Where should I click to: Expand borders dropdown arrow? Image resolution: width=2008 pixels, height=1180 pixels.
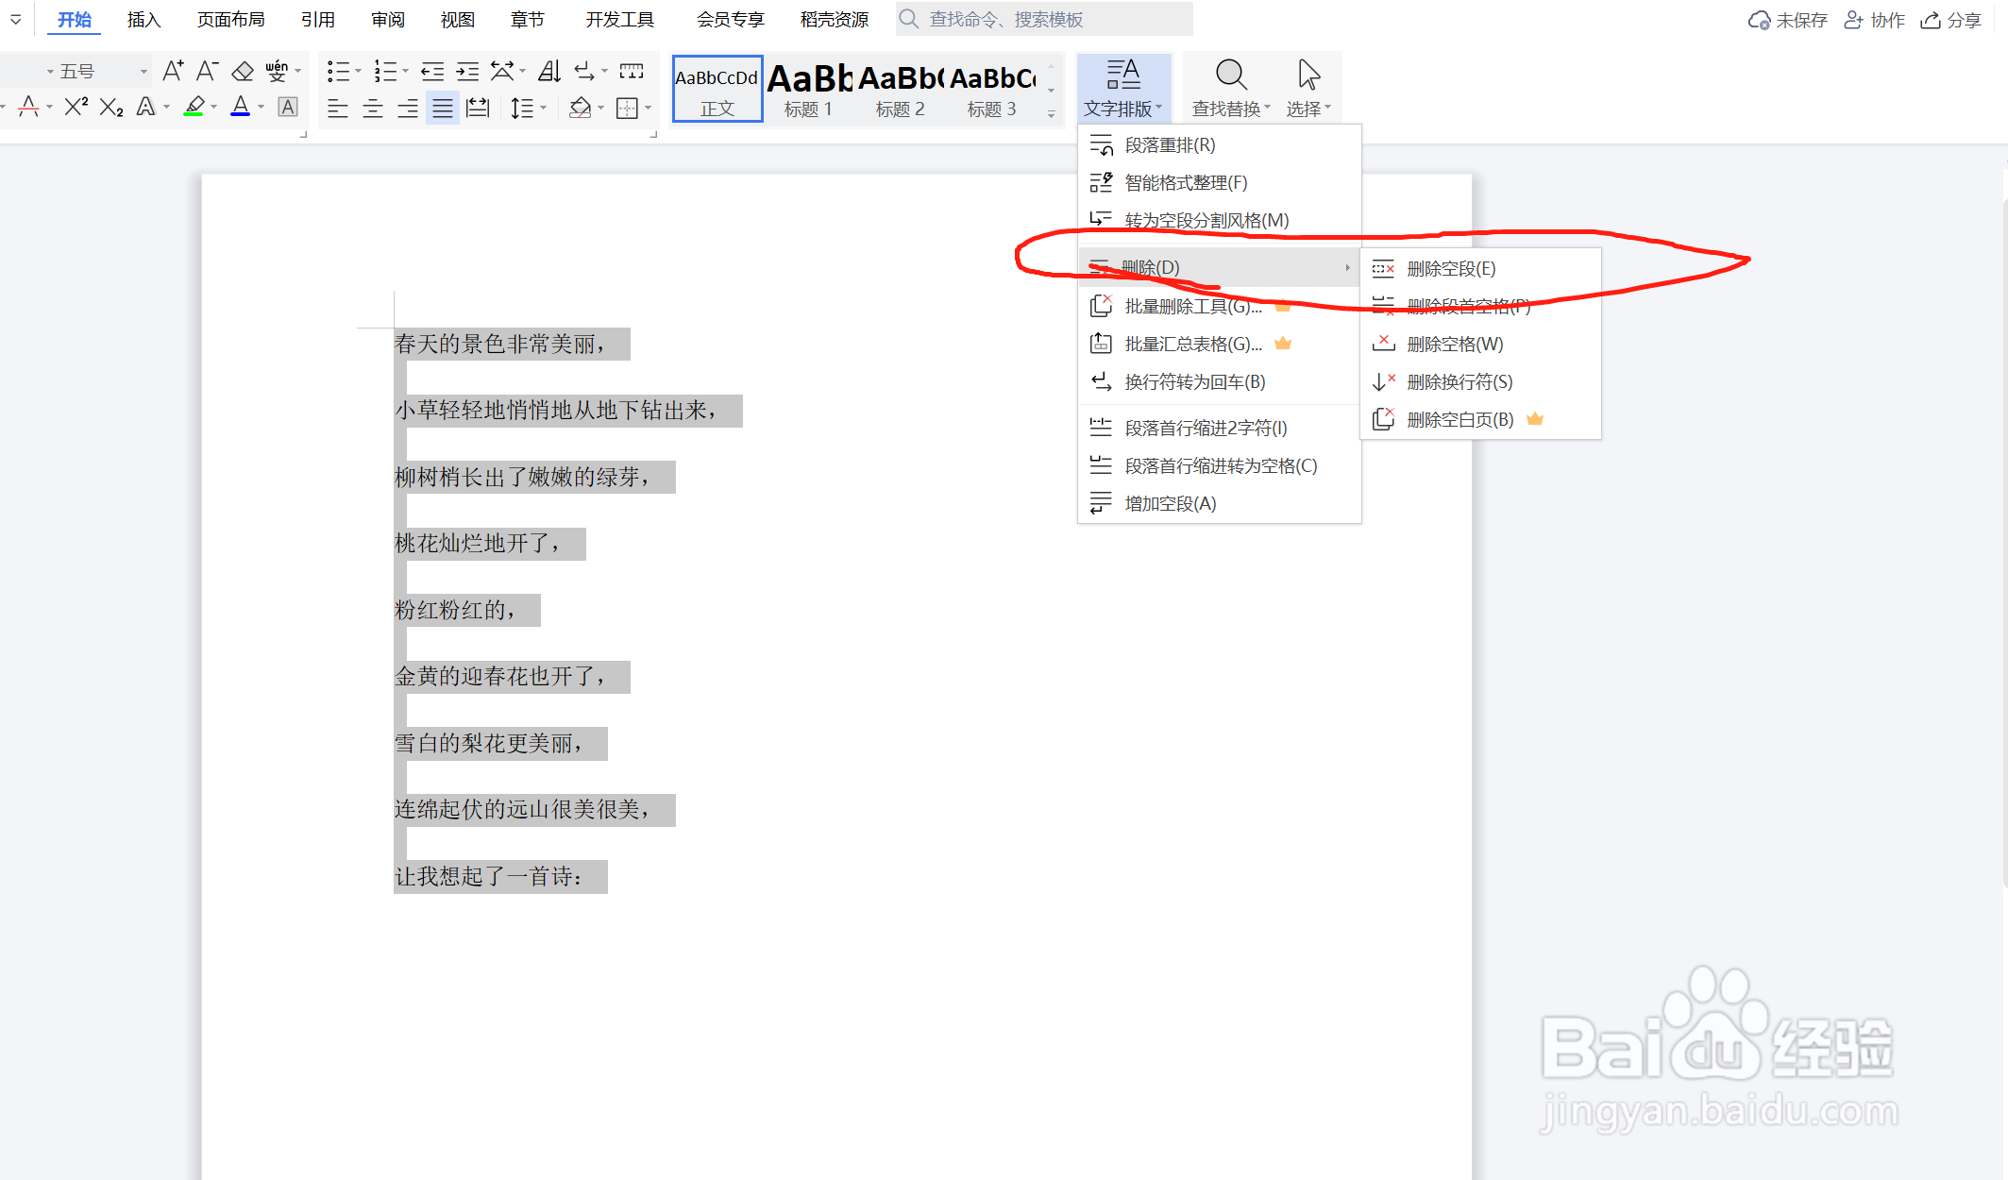point(649,108)
